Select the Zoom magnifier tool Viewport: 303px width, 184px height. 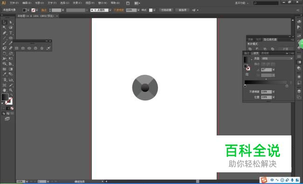[x=11, y=90]
